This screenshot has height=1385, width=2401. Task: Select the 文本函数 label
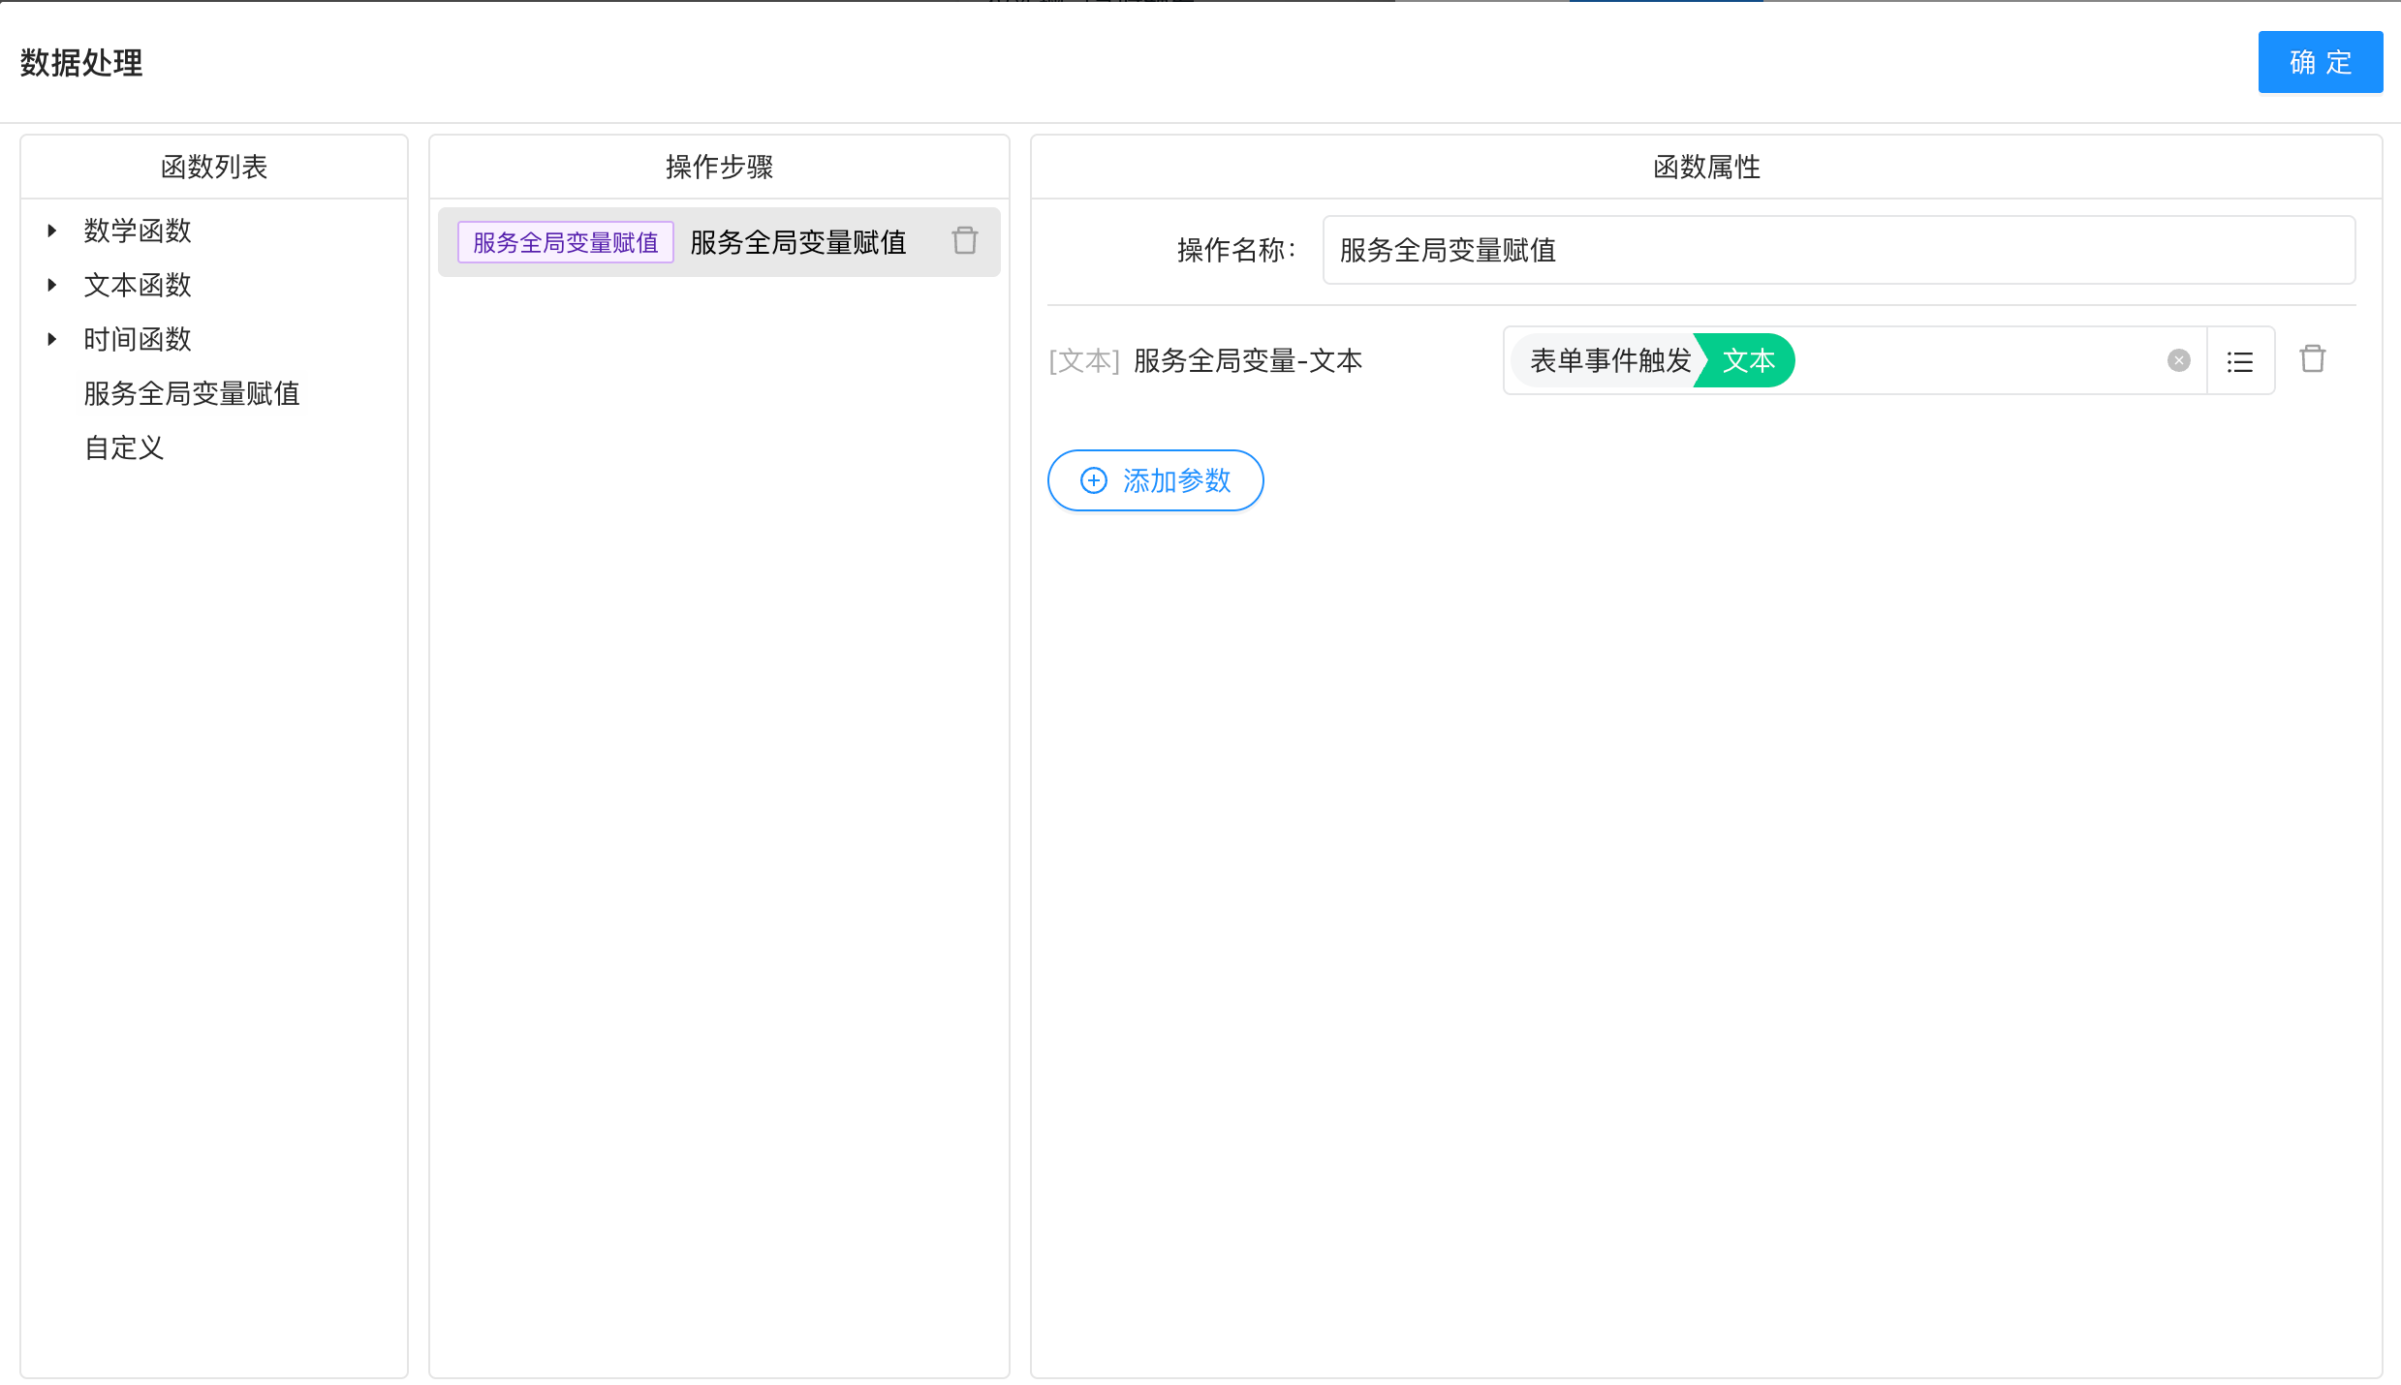coord(138,285)
